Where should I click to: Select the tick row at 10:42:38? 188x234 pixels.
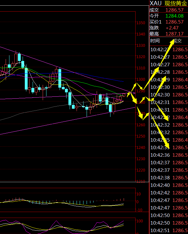pos(169,177)
